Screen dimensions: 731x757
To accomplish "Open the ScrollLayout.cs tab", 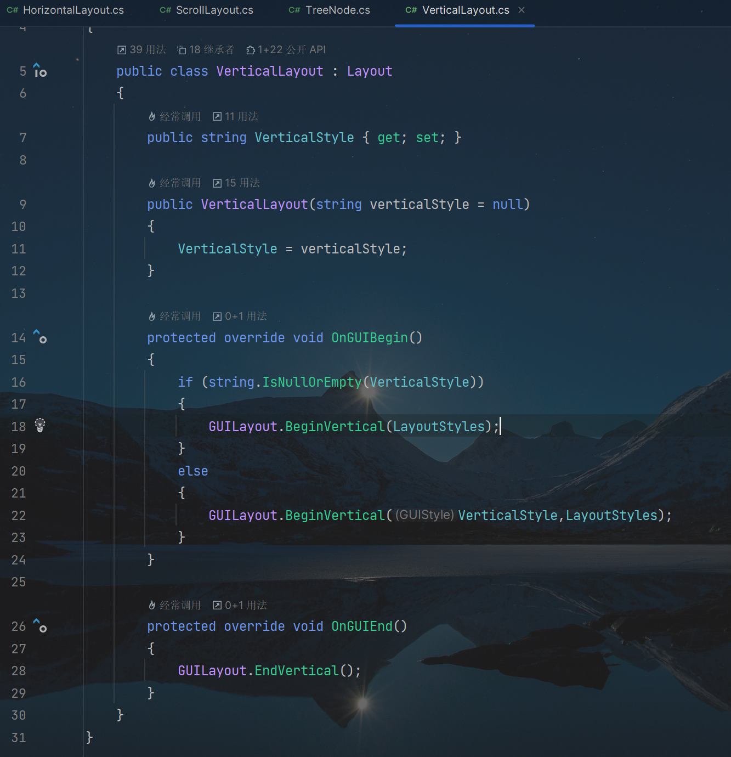I will point(207,10).
